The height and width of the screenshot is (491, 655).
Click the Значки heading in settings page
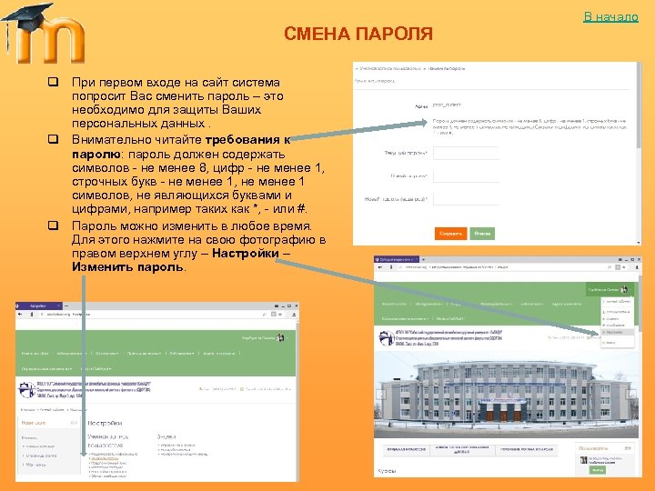166,436
